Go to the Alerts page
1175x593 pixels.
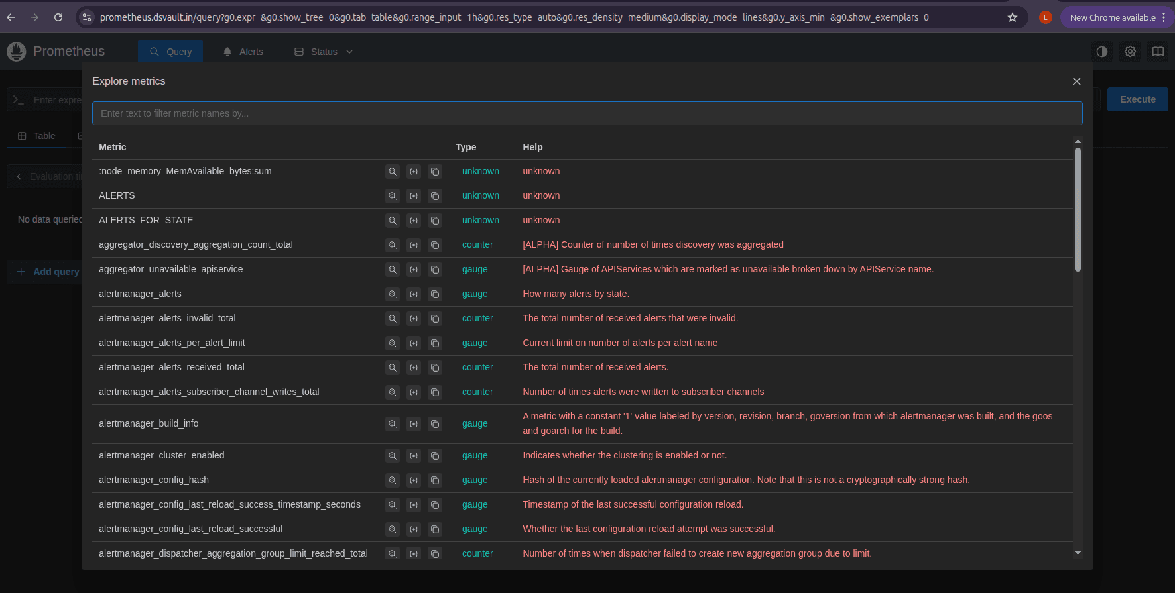(243, 52)
